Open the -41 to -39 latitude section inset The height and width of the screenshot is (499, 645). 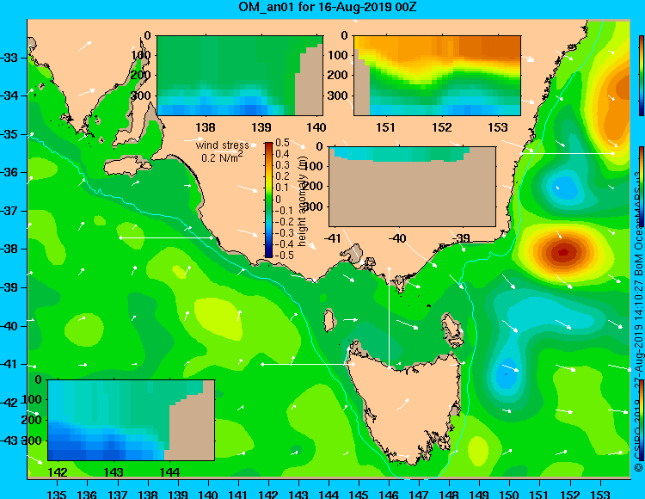[x=412, y=187]
